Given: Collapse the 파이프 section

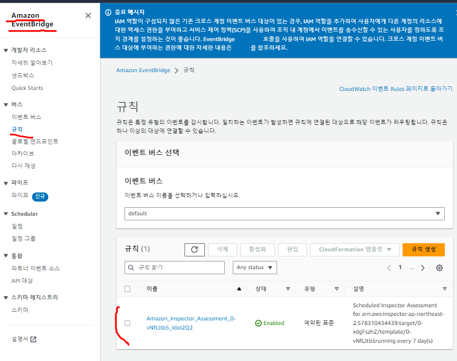Looking at the screenshot, I should click(x=6, y=183).
